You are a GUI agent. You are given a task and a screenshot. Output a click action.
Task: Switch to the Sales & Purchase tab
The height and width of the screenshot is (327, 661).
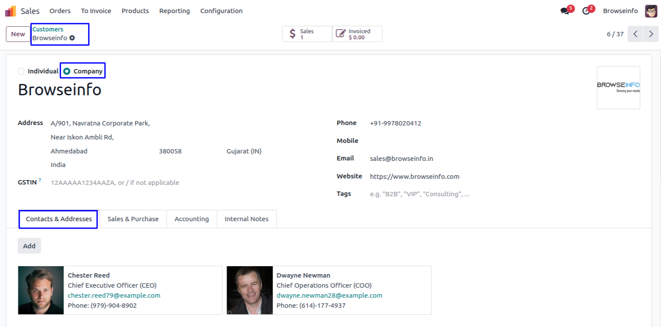point(133,219)
